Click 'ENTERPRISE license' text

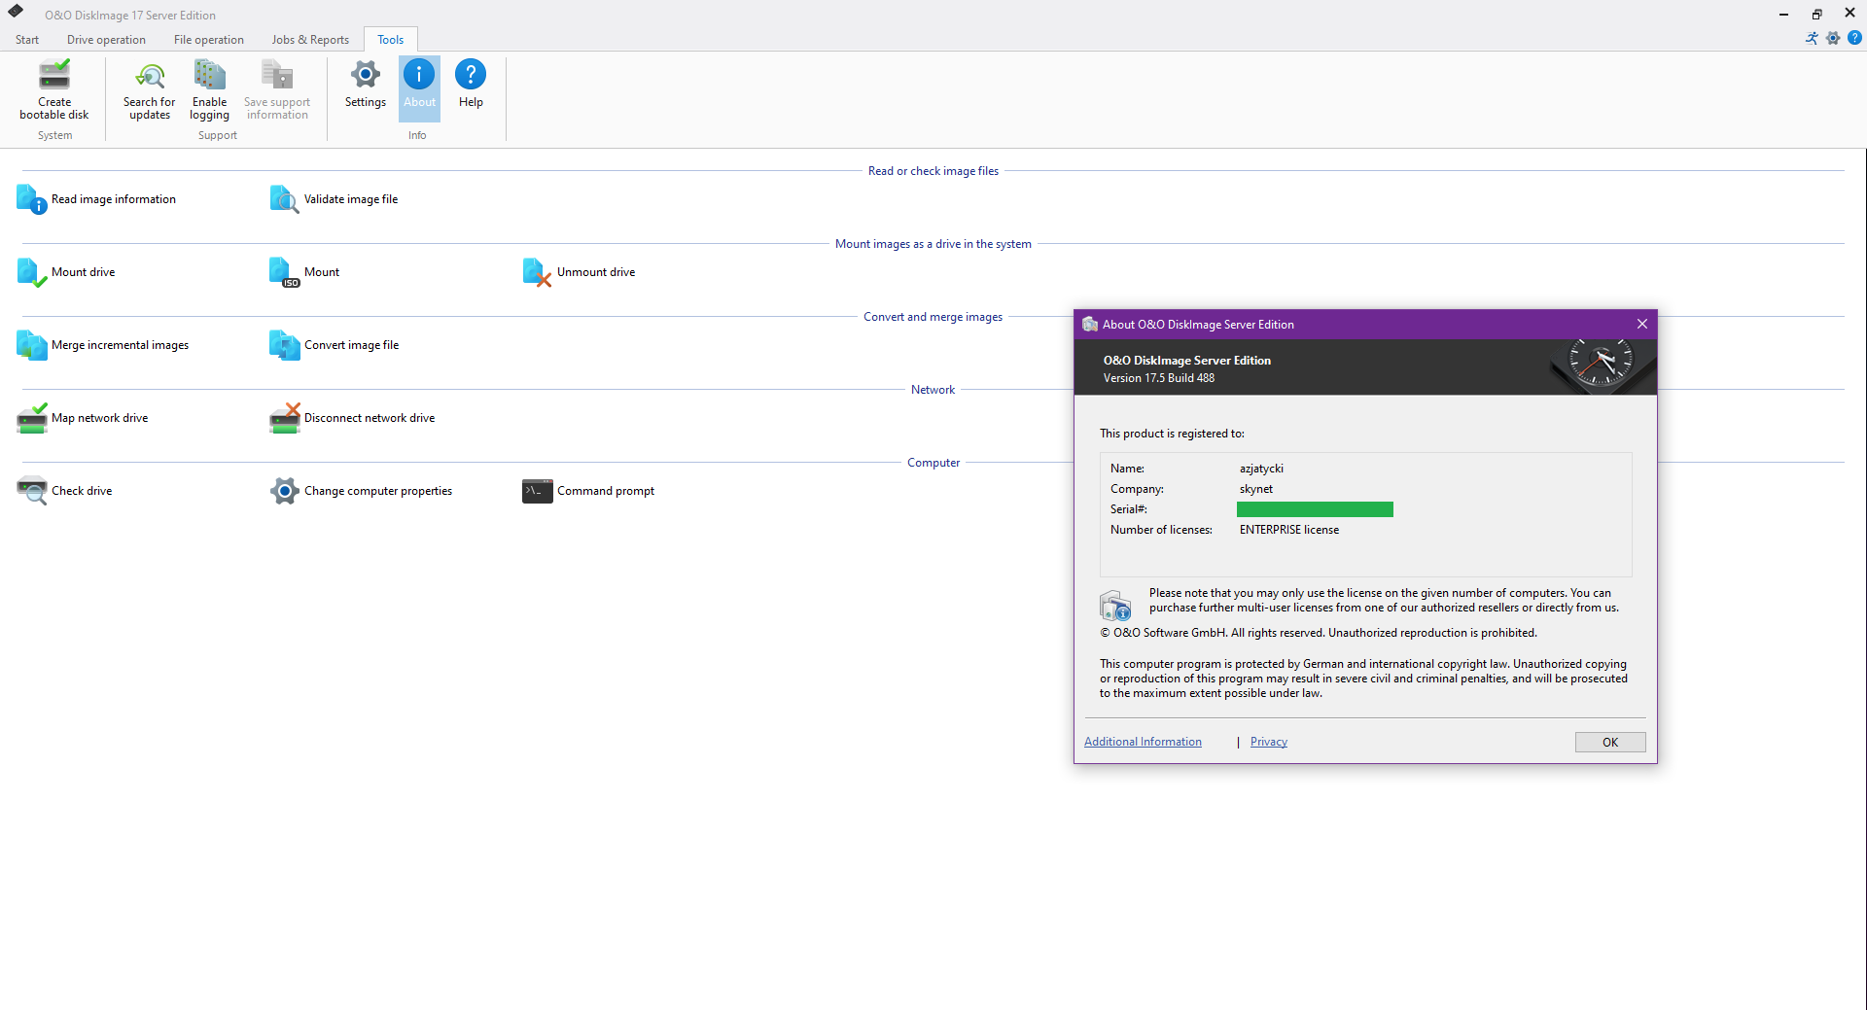1288,530
